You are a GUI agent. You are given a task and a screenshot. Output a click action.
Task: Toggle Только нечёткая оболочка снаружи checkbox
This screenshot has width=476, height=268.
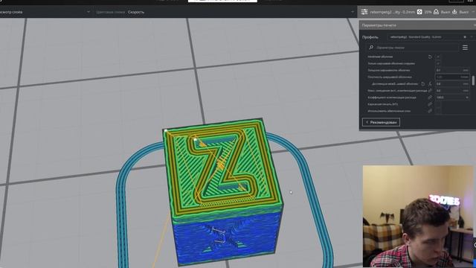click(438, 63)
